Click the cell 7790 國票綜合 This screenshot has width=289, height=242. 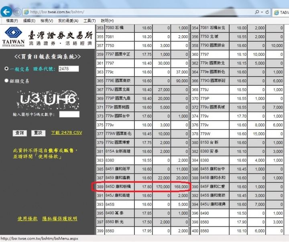click(x=214, y=45)
